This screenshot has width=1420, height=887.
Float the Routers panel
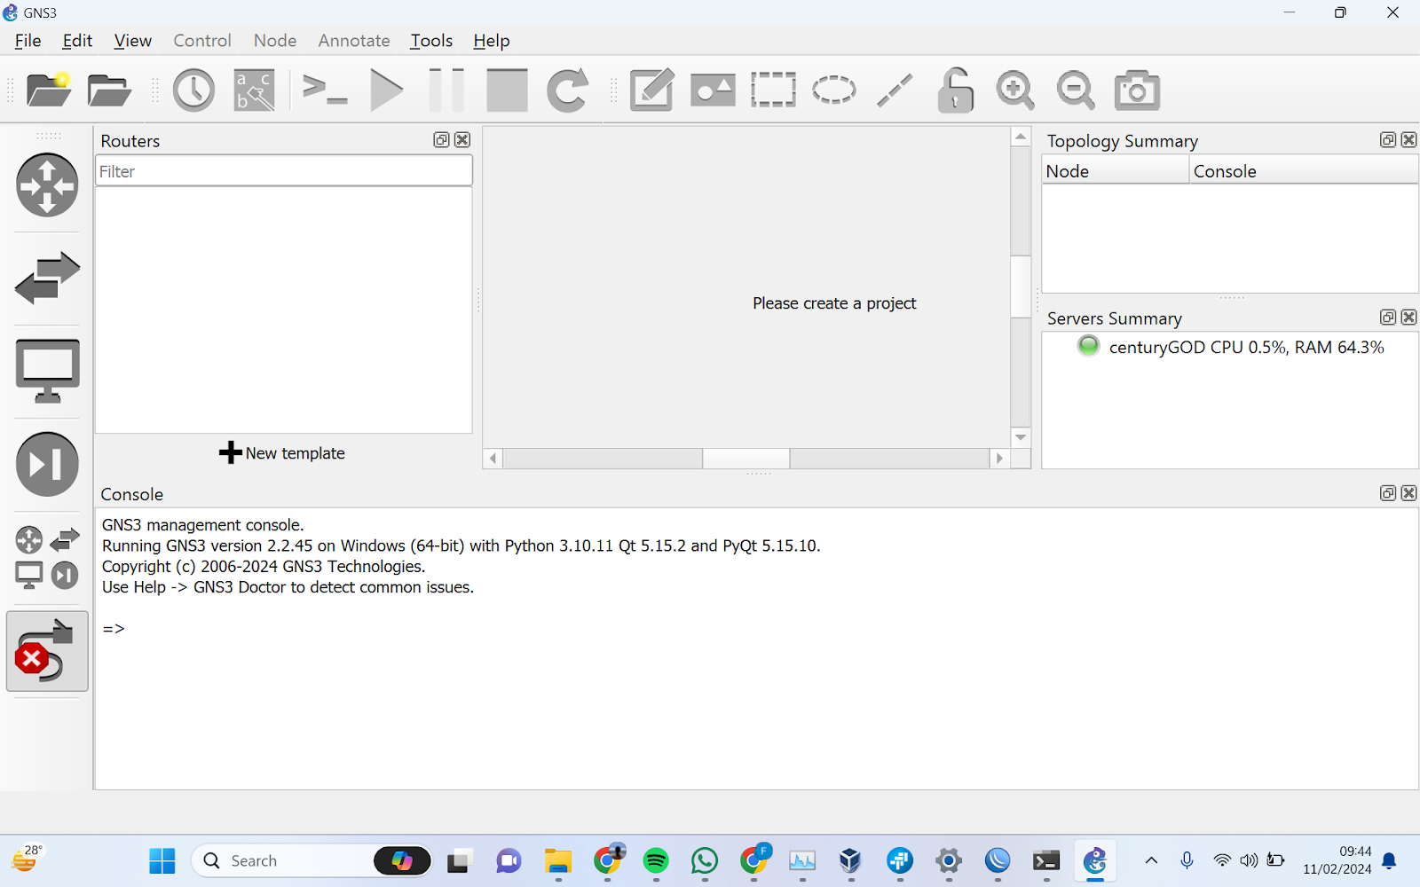tap(441, 140)
